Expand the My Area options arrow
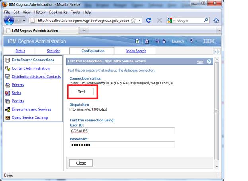The height and width of the screenshot is (181, 248). pyautogui.click(x=169, y=41)
